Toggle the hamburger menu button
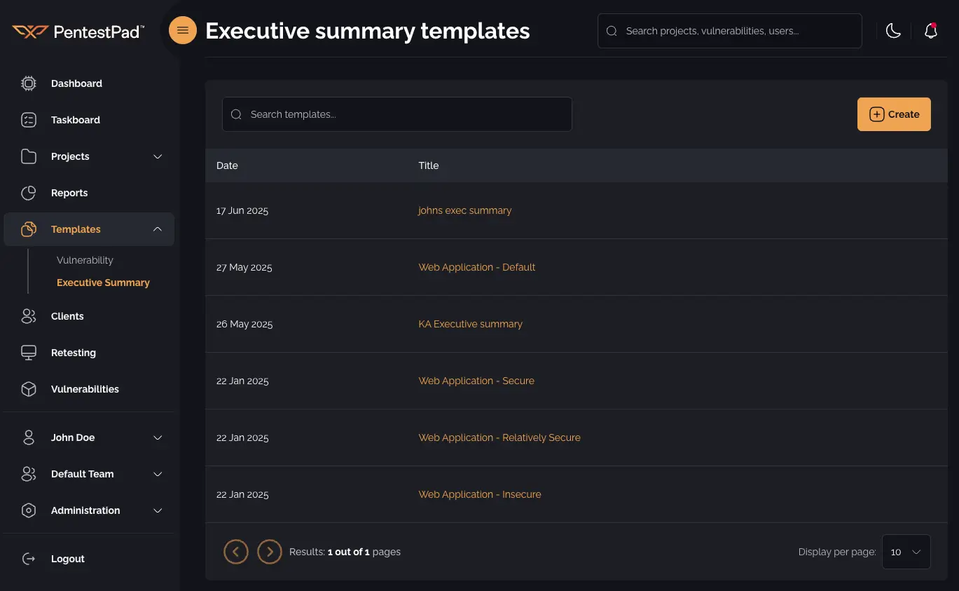This screenshot has width=959, height=591. pos(182,30)
